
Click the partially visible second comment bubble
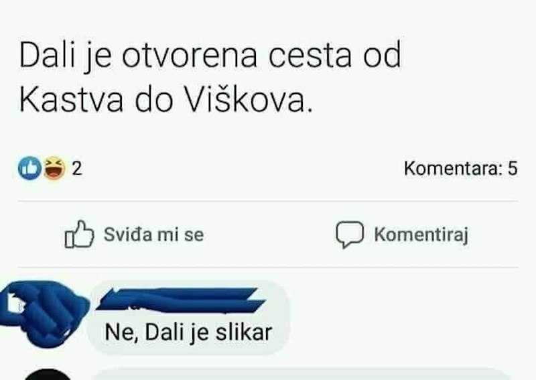click(x=303, y=374)
